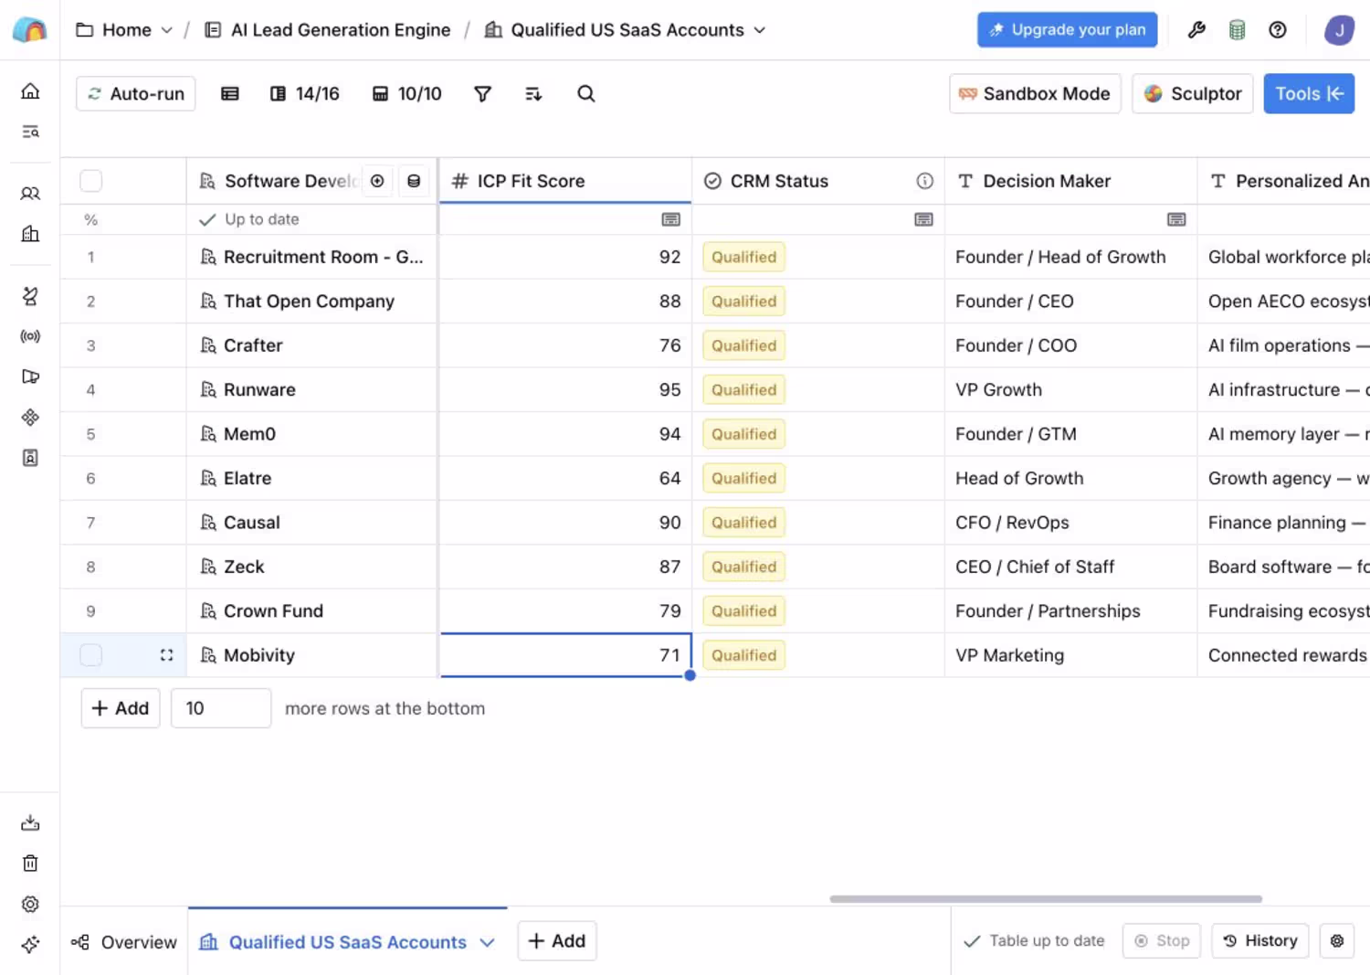Click Add table button next to bottom tabs
1370x975 pixels.
557,940
